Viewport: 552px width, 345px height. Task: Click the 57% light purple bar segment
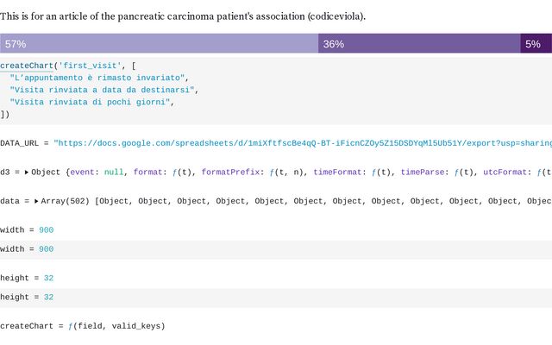tap(160, 43)
